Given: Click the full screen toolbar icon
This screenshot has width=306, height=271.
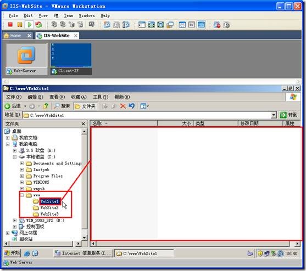Looking at the screenshot, I should (160, 25).
